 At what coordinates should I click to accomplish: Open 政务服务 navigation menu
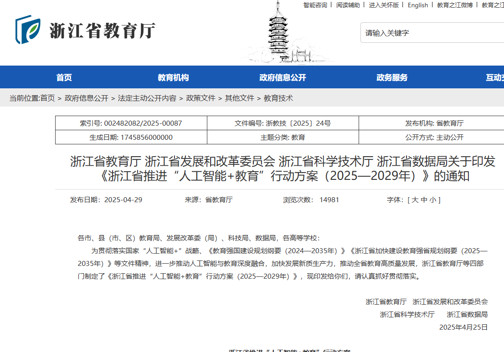392,77
